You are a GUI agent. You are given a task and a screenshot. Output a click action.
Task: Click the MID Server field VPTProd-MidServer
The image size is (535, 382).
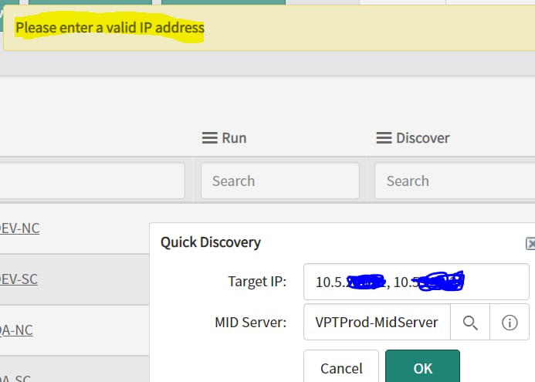point(377,323)
